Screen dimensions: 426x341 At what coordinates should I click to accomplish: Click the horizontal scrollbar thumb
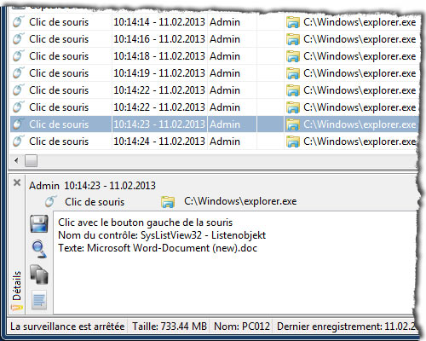pos(31,161)
